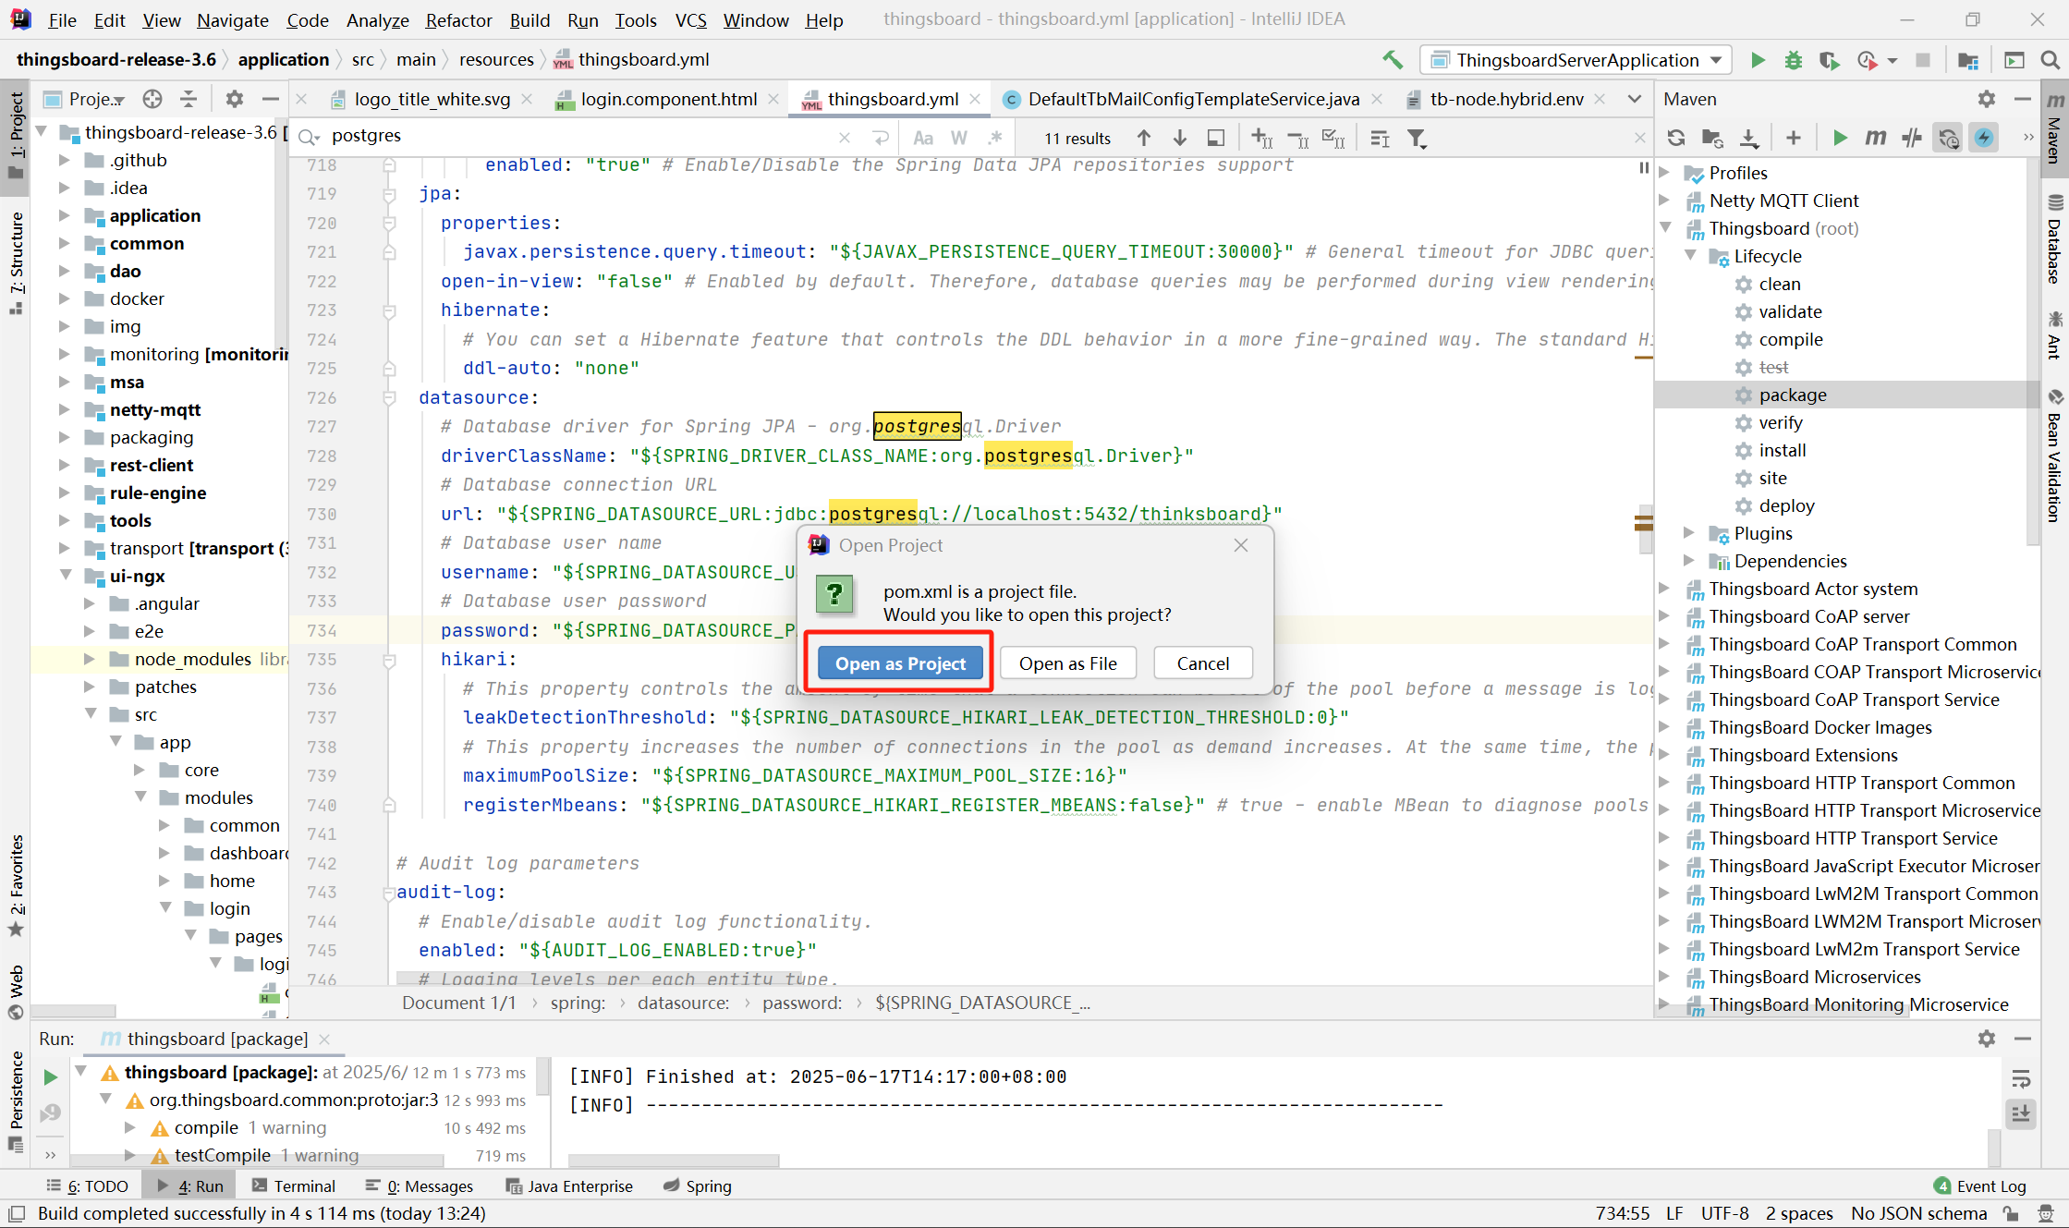Toggle Match Case option Aa
The width and height of the screenshot is (2069, 1228).
pos(923,138)
